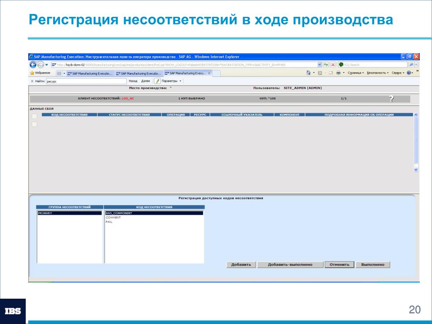Click the Refresh page icon
This screenshot has width=432, height=324.
[326, 65]
